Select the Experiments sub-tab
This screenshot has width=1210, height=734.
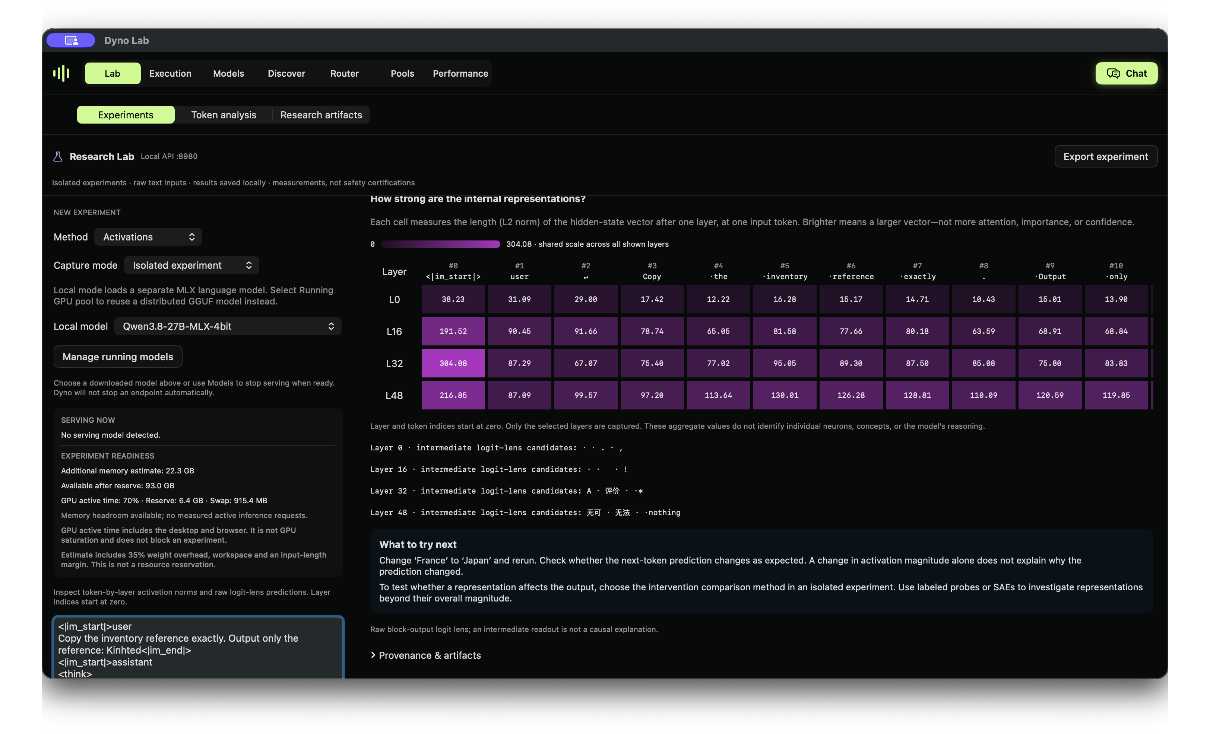tap(126, 115)
